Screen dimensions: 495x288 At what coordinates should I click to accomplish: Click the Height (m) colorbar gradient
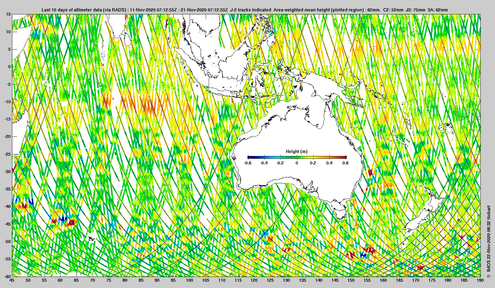pos(297,157)
